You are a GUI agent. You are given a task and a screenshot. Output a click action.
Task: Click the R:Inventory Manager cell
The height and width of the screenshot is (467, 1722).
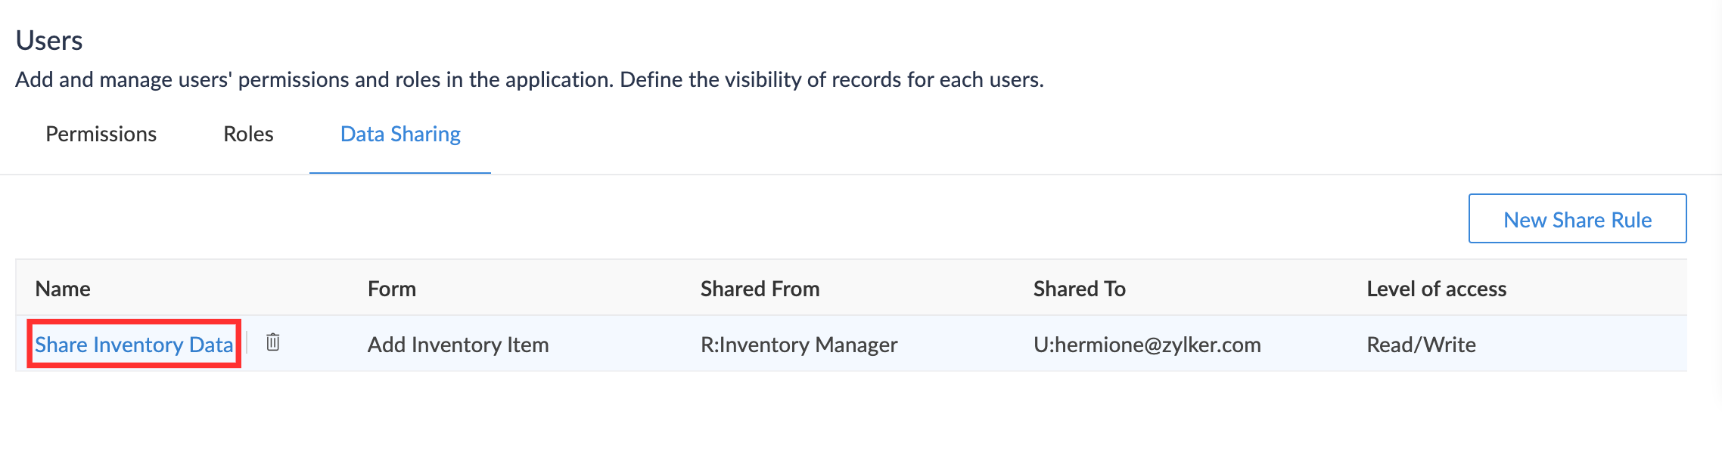[799, 345]
